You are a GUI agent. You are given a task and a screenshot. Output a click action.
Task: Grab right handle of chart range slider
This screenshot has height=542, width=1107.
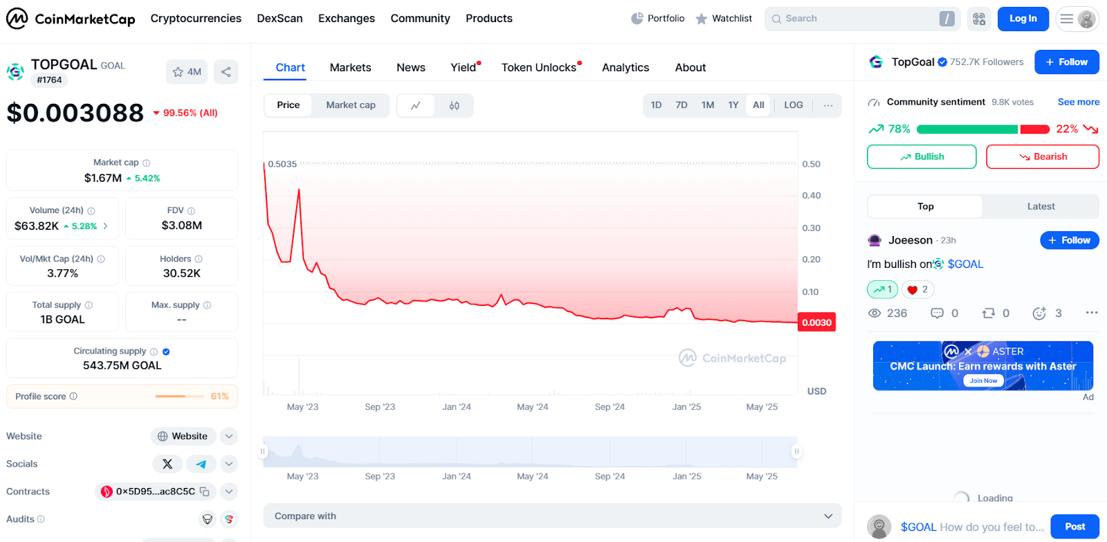coord(796,451)
